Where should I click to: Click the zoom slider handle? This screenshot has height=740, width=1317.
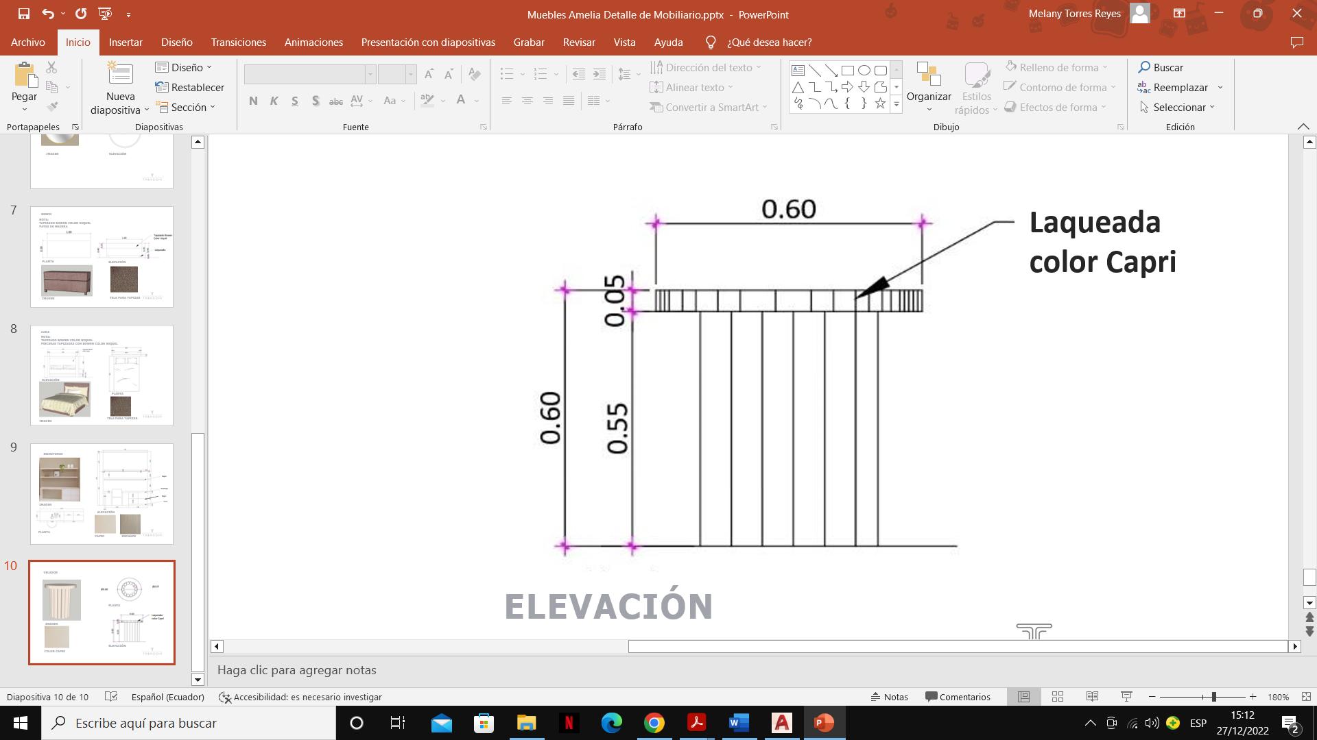(x=1213, y=697)
